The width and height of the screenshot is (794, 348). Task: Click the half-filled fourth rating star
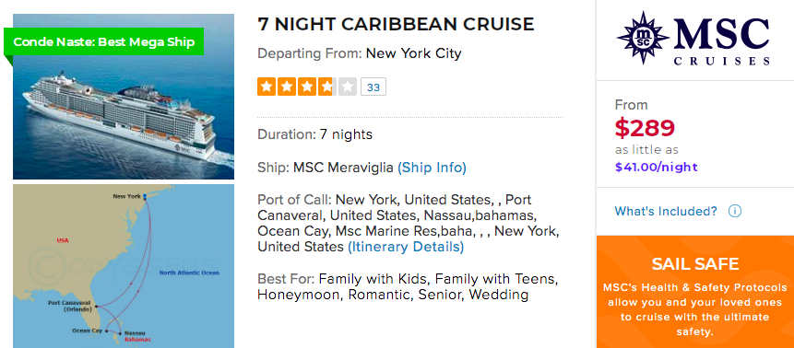(327, 87)
